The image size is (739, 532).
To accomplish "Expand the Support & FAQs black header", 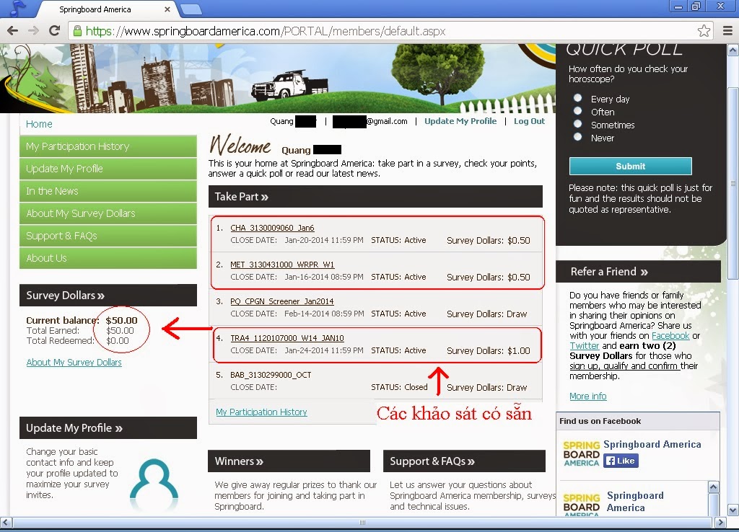I will pyautogui.click(x=464, y=461).
